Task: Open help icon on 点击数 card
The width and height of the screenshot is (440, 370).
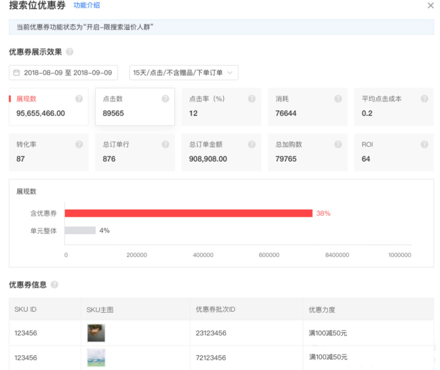Action: coord(165,99)
